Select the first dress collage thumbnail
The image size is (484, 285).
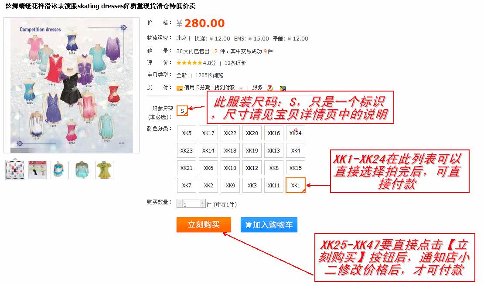click(15, 170)
